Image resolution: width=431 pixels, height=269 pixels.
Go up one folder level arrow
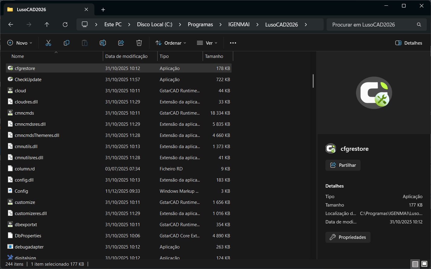coord(47,24)
